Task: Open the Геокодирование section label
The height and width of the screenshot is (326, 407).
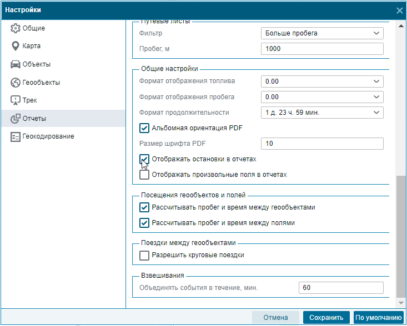Action: 48,136
